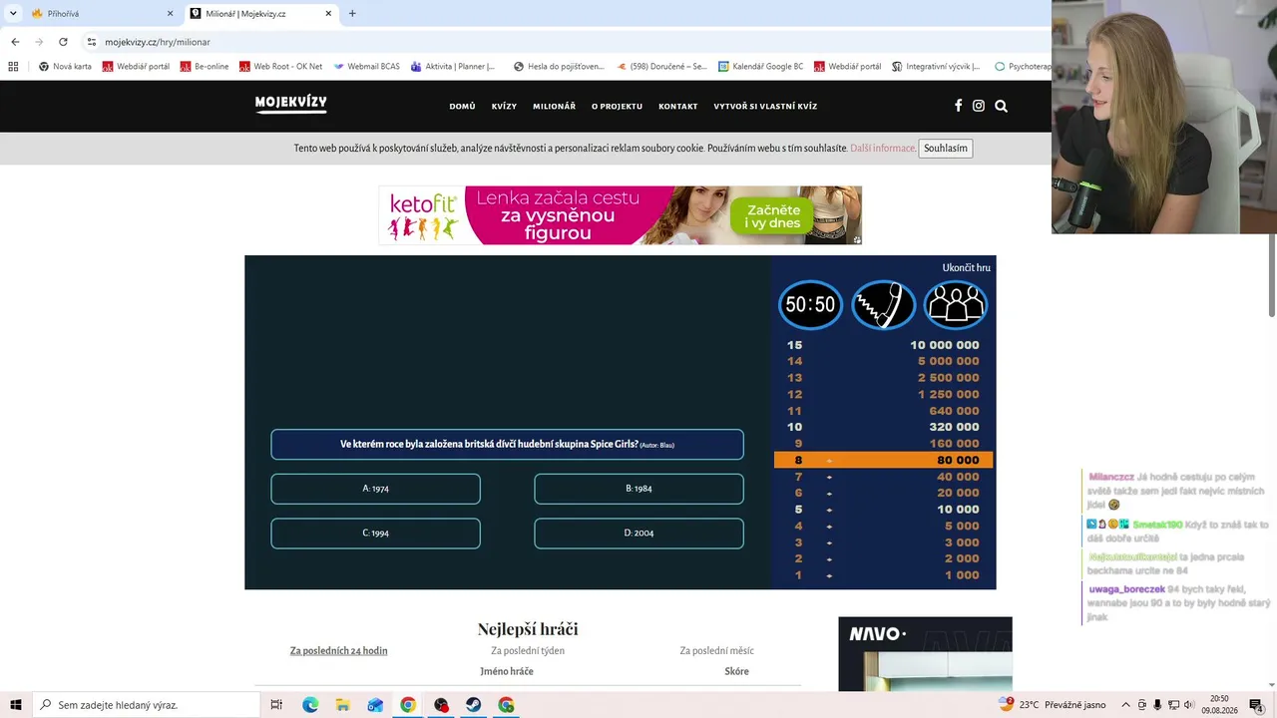The image size is (1277, 718).
Task: Open the Další informace cookie link
Action: pyautogui.click(x=883, y=149)
